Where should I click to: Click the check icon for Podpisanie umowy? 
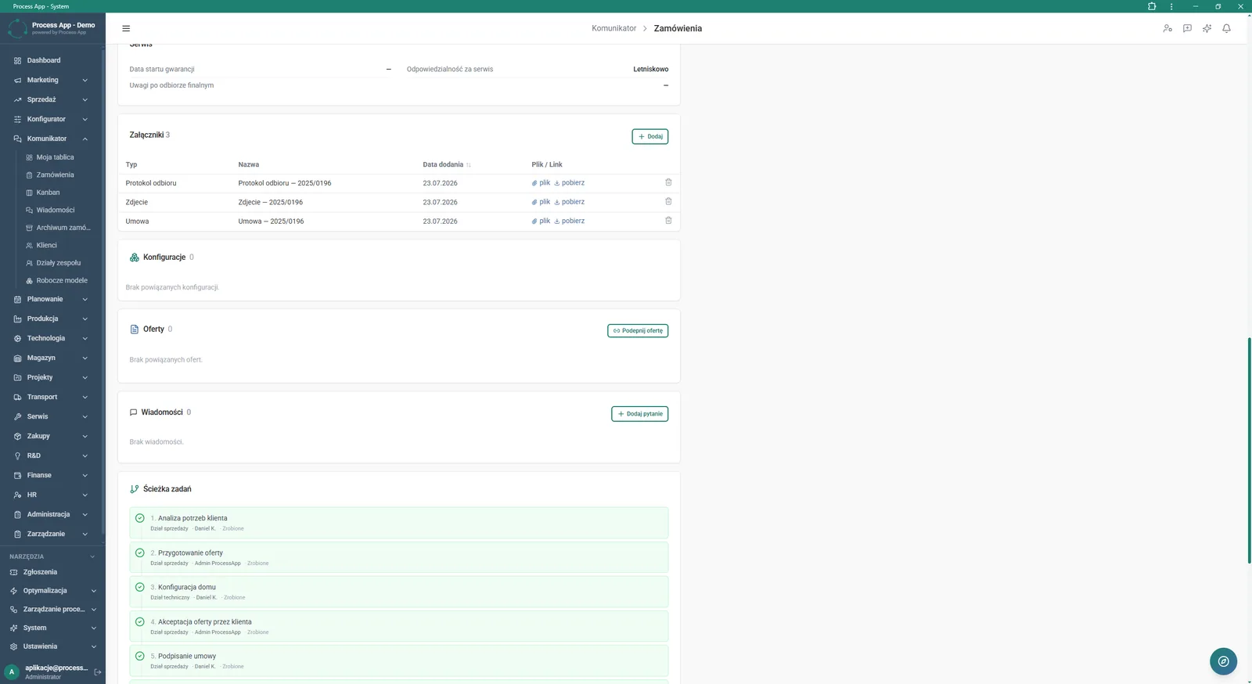point(140,656)
